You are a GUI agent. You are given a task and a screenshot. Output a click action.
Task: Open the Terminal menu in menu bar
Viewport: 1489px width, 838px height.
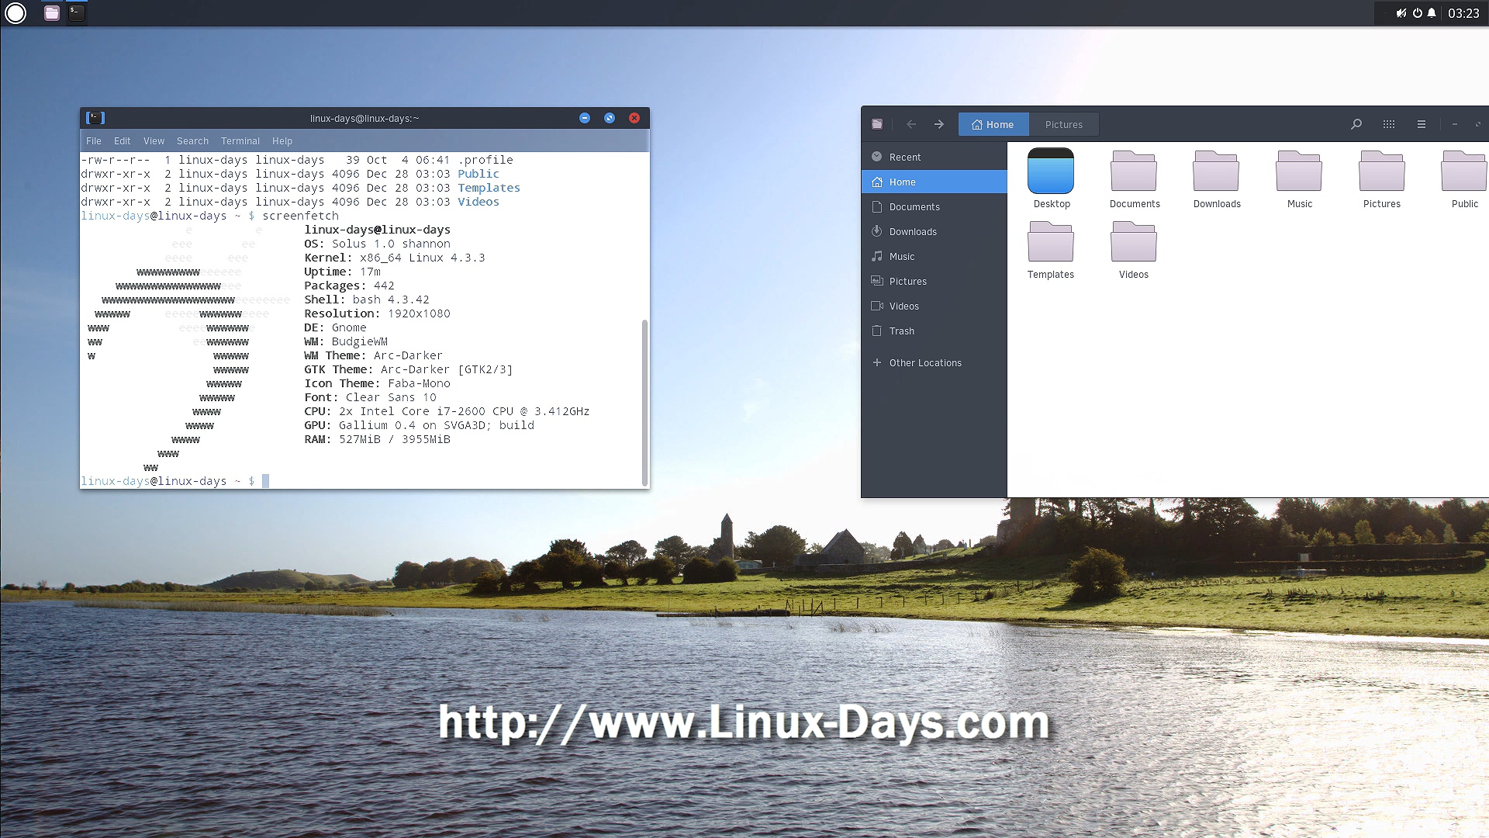[240, 141]
